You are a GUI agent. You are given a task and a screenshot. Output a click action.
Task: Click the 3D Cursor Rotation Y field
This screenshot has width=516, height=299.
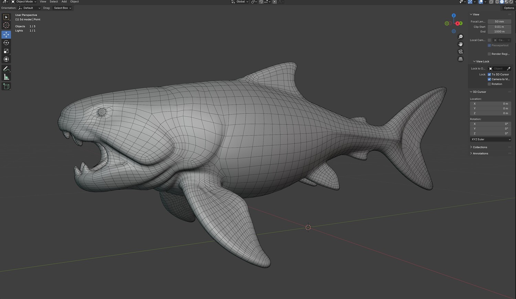[491, 129]
